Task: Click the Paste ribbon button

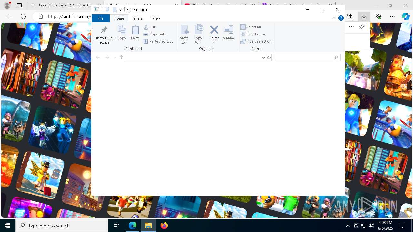Action: pyautogui.click(x=135, y=33)
